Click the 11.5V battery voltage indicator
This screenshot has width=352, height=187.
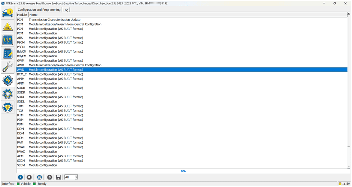344,184
